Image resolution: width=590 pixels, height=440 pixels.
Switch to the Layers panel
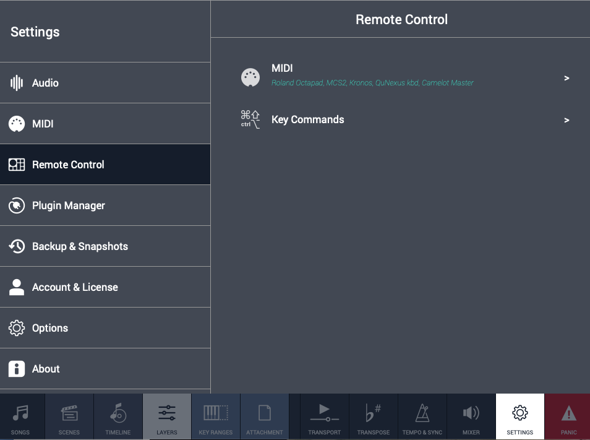166,416
